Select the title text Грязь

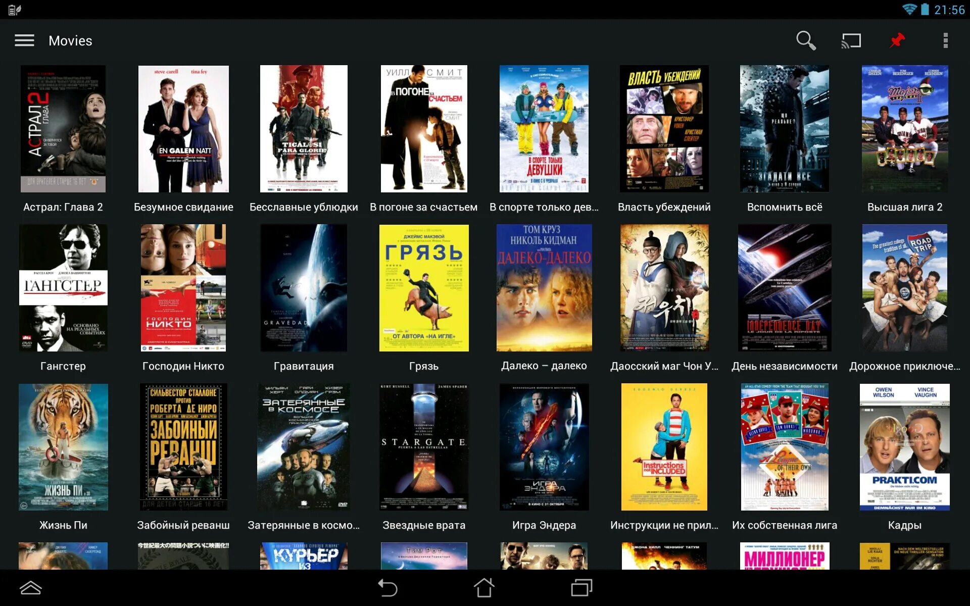[424, 366]
